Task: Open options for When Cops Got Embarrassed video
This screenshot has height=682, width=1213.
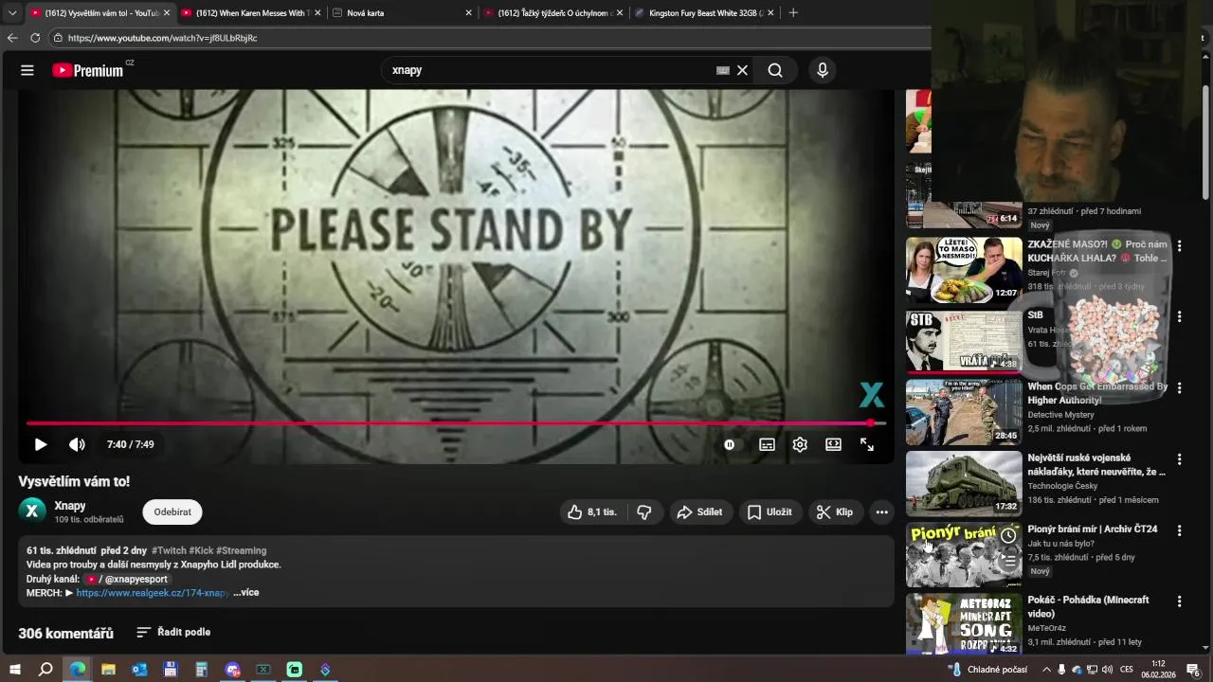Action: [1179, 387]
